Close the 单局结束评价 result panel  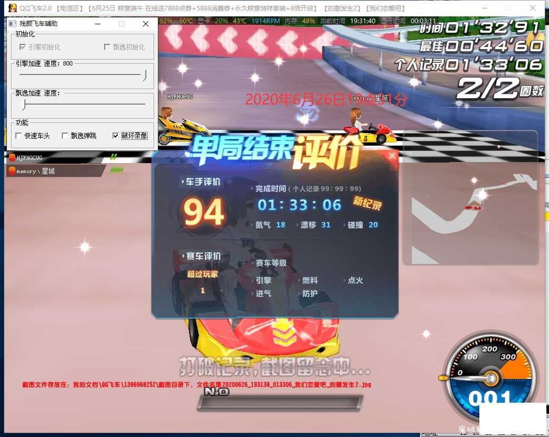392,156
